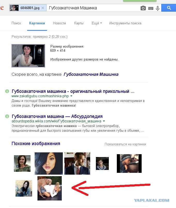Switch to the Новости tab
The height and width of the screenshot is (208, 176).
point(59,23)
